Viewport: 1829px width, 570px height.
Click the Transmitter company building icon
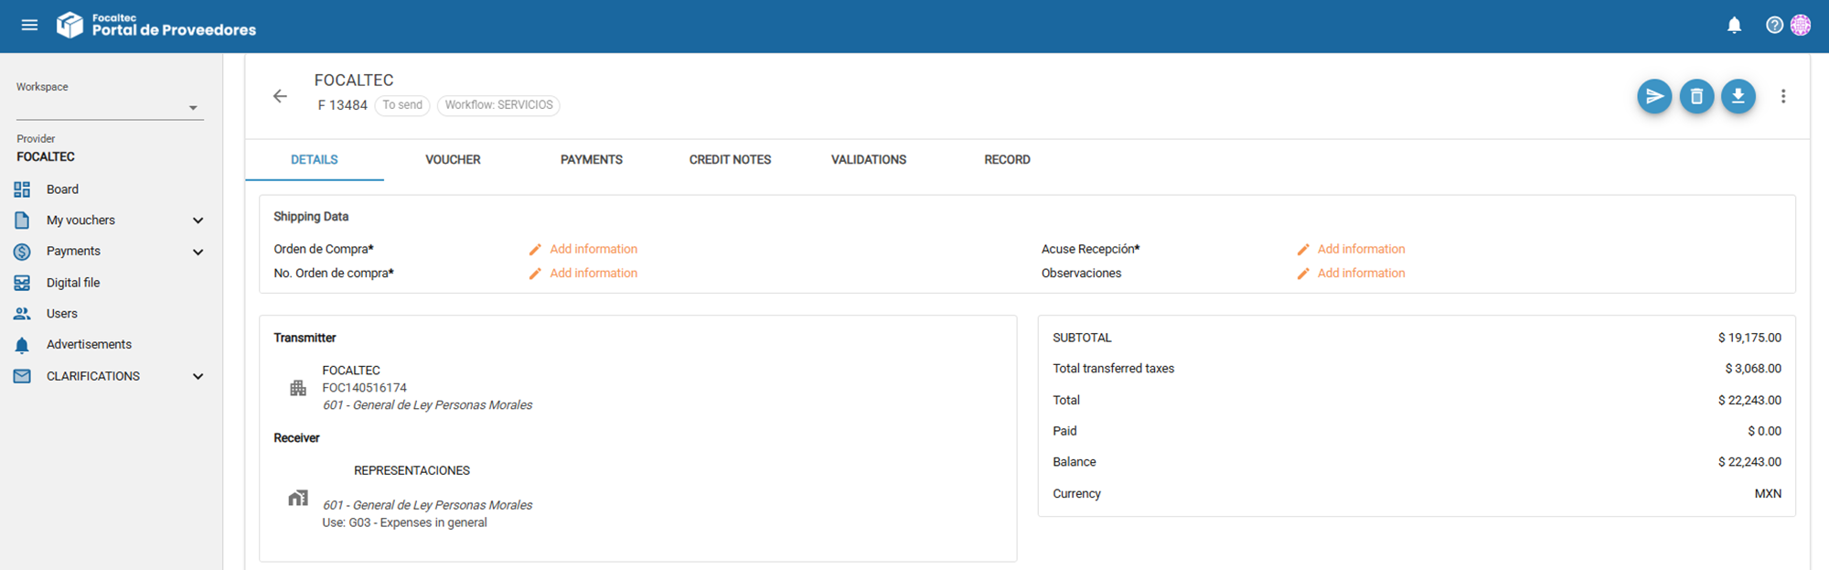click(x=298, y=388)
